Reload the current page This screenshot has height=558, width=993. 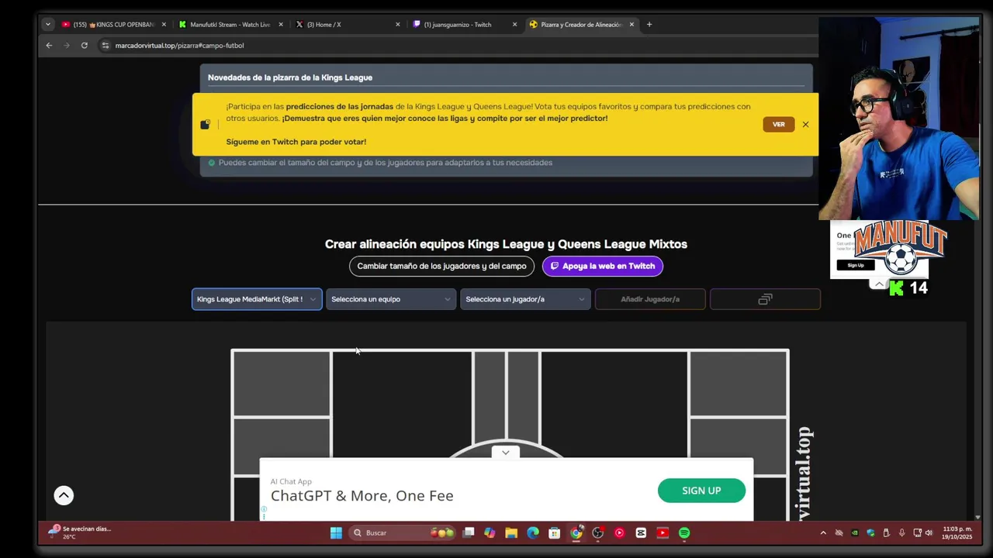(x=85, y=45)
